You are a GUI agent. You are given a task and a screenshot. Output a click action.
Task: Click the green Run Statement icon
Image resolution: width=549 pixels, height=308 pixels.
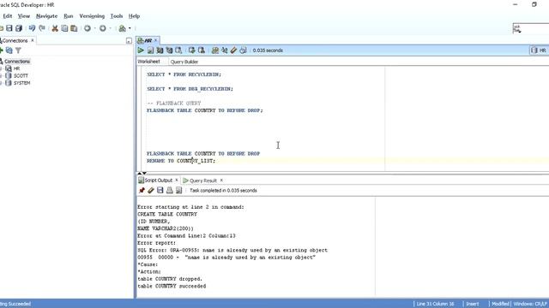coord(141,50)
